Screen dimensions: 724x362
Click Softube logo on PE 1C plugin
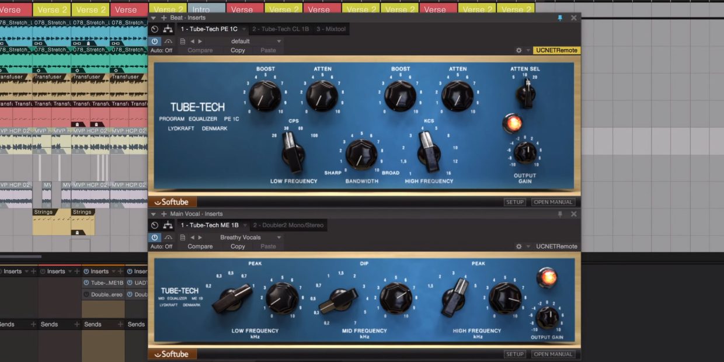[x=172, y=202]
